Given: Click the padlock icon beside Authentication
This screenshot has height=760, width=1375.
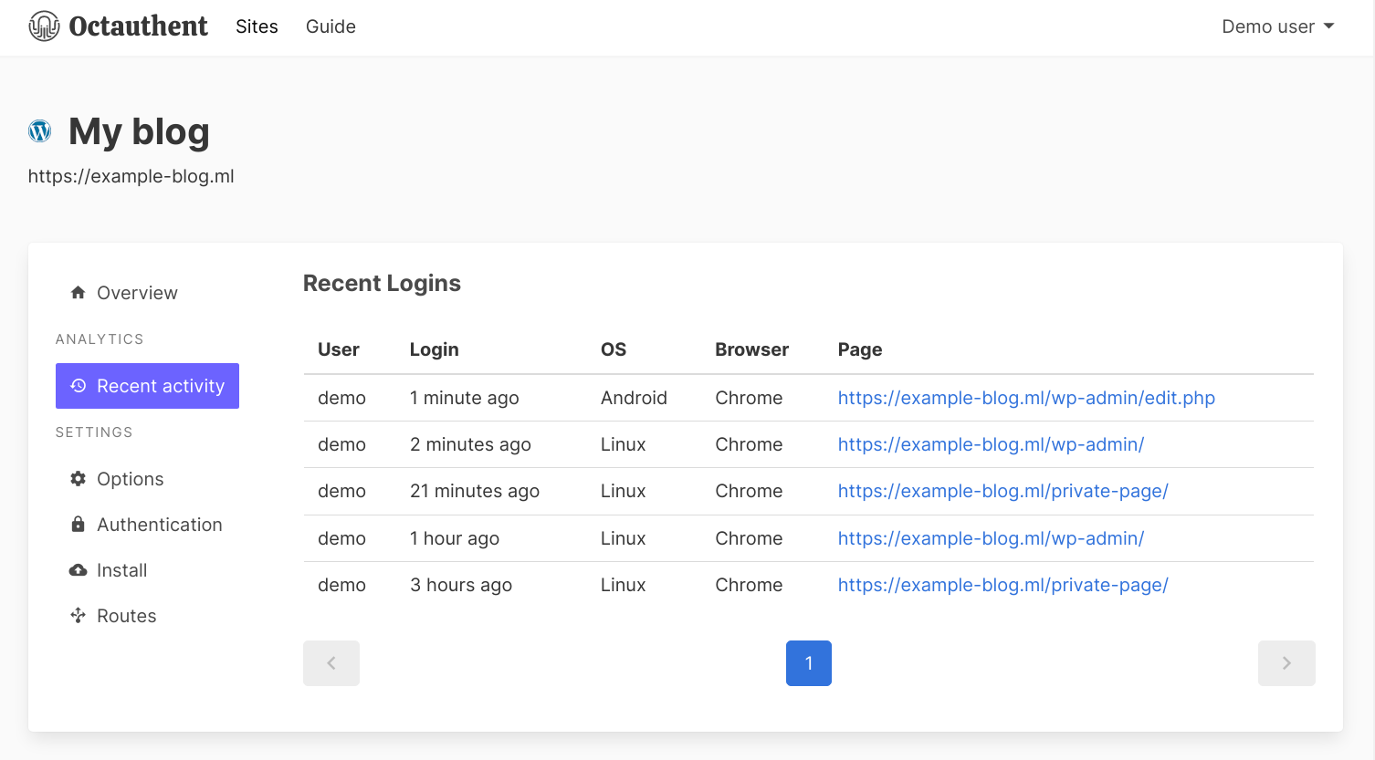Looking at the screenshot, I should tap(79, 525).
